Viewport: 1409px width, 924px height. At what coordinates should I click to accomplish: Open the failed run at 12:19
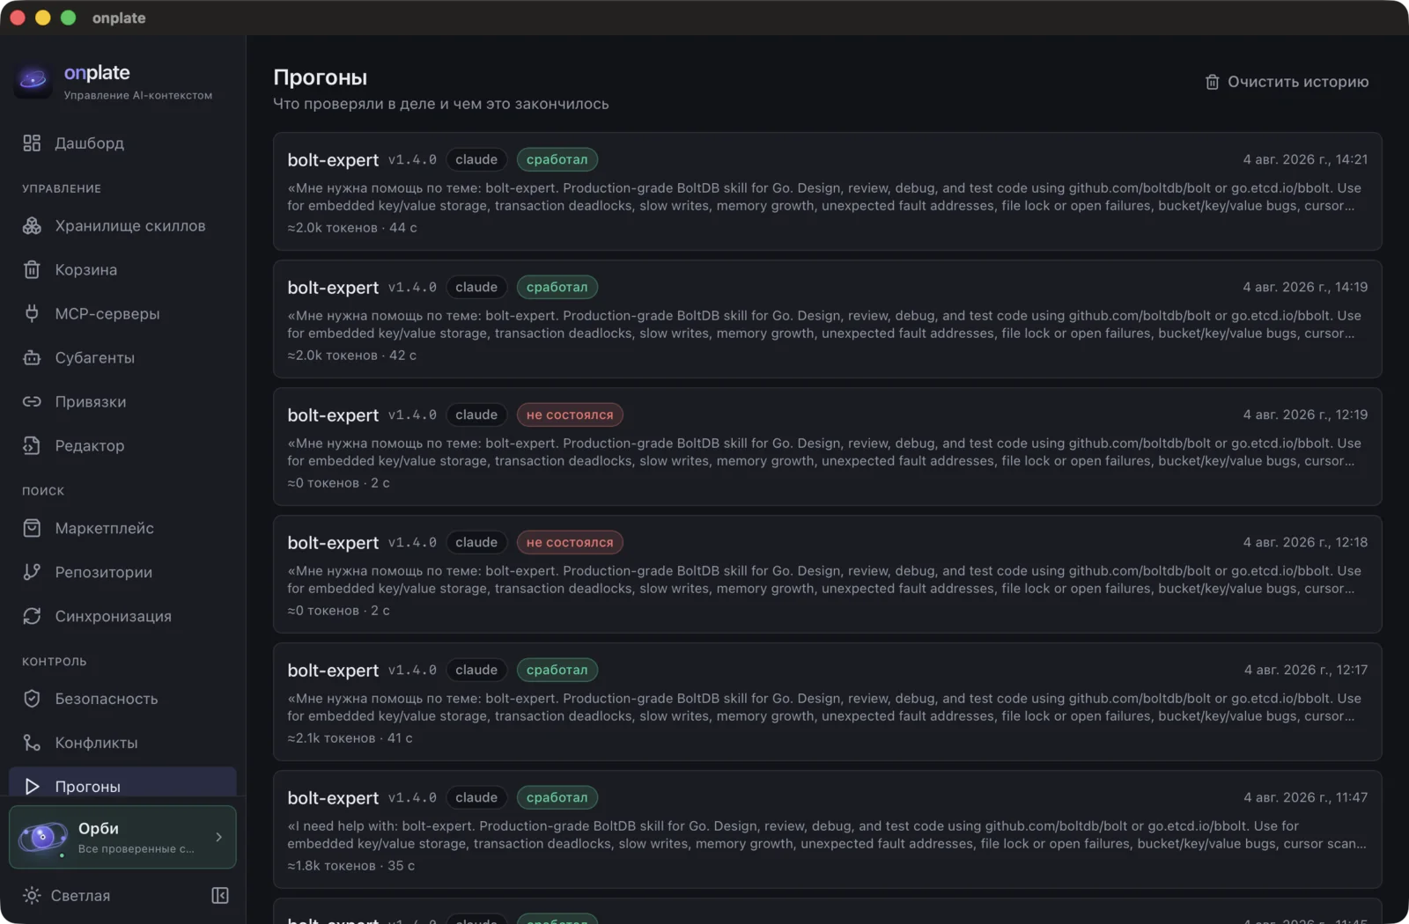(827, 447)
